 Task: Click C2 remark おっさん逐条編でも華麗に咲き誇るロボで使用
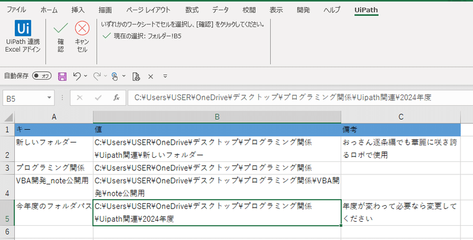coord(401,148)
